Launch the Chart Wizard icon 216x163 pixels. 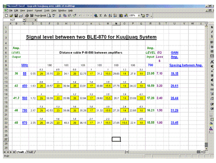(x=121, y=15)
